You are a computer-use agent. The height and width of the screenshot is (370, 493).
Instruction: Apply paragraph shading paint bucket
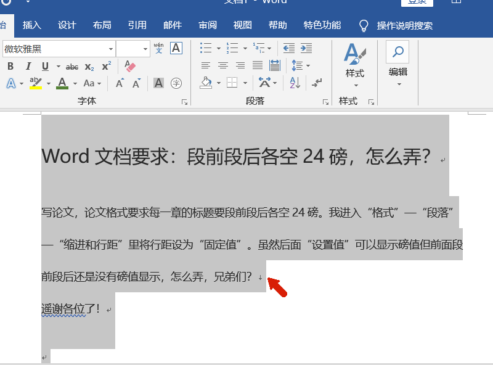coord(206,83)
